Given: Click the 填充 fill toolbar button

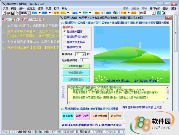Looking at the screenshot, I should 75,13.
